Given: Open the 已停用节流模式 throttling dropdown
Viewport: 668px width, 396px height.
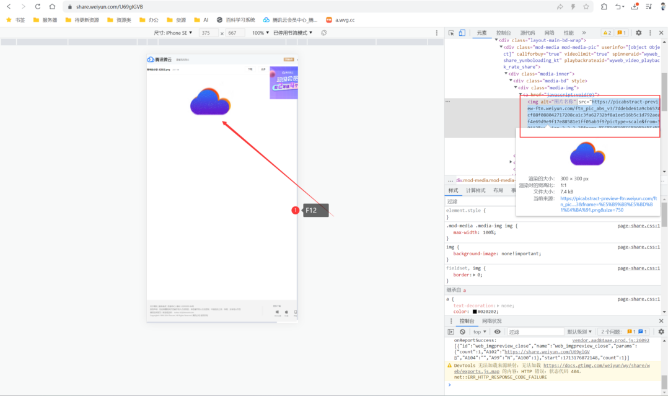Looking at the screenshot, I should (x=292, y=33).
